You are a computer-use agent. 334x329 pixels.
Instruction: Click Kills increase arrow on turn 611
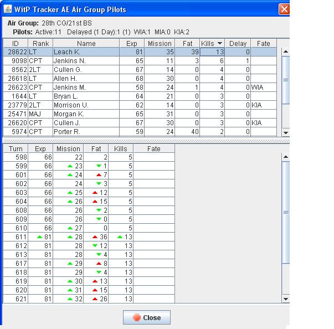click(x=120, y=237)
